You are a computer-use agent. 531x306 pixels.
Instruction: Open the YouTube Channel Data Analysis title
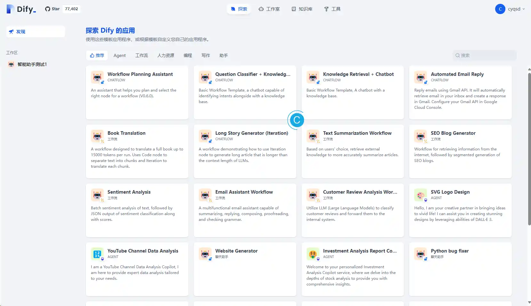click(x=143, y=251)
